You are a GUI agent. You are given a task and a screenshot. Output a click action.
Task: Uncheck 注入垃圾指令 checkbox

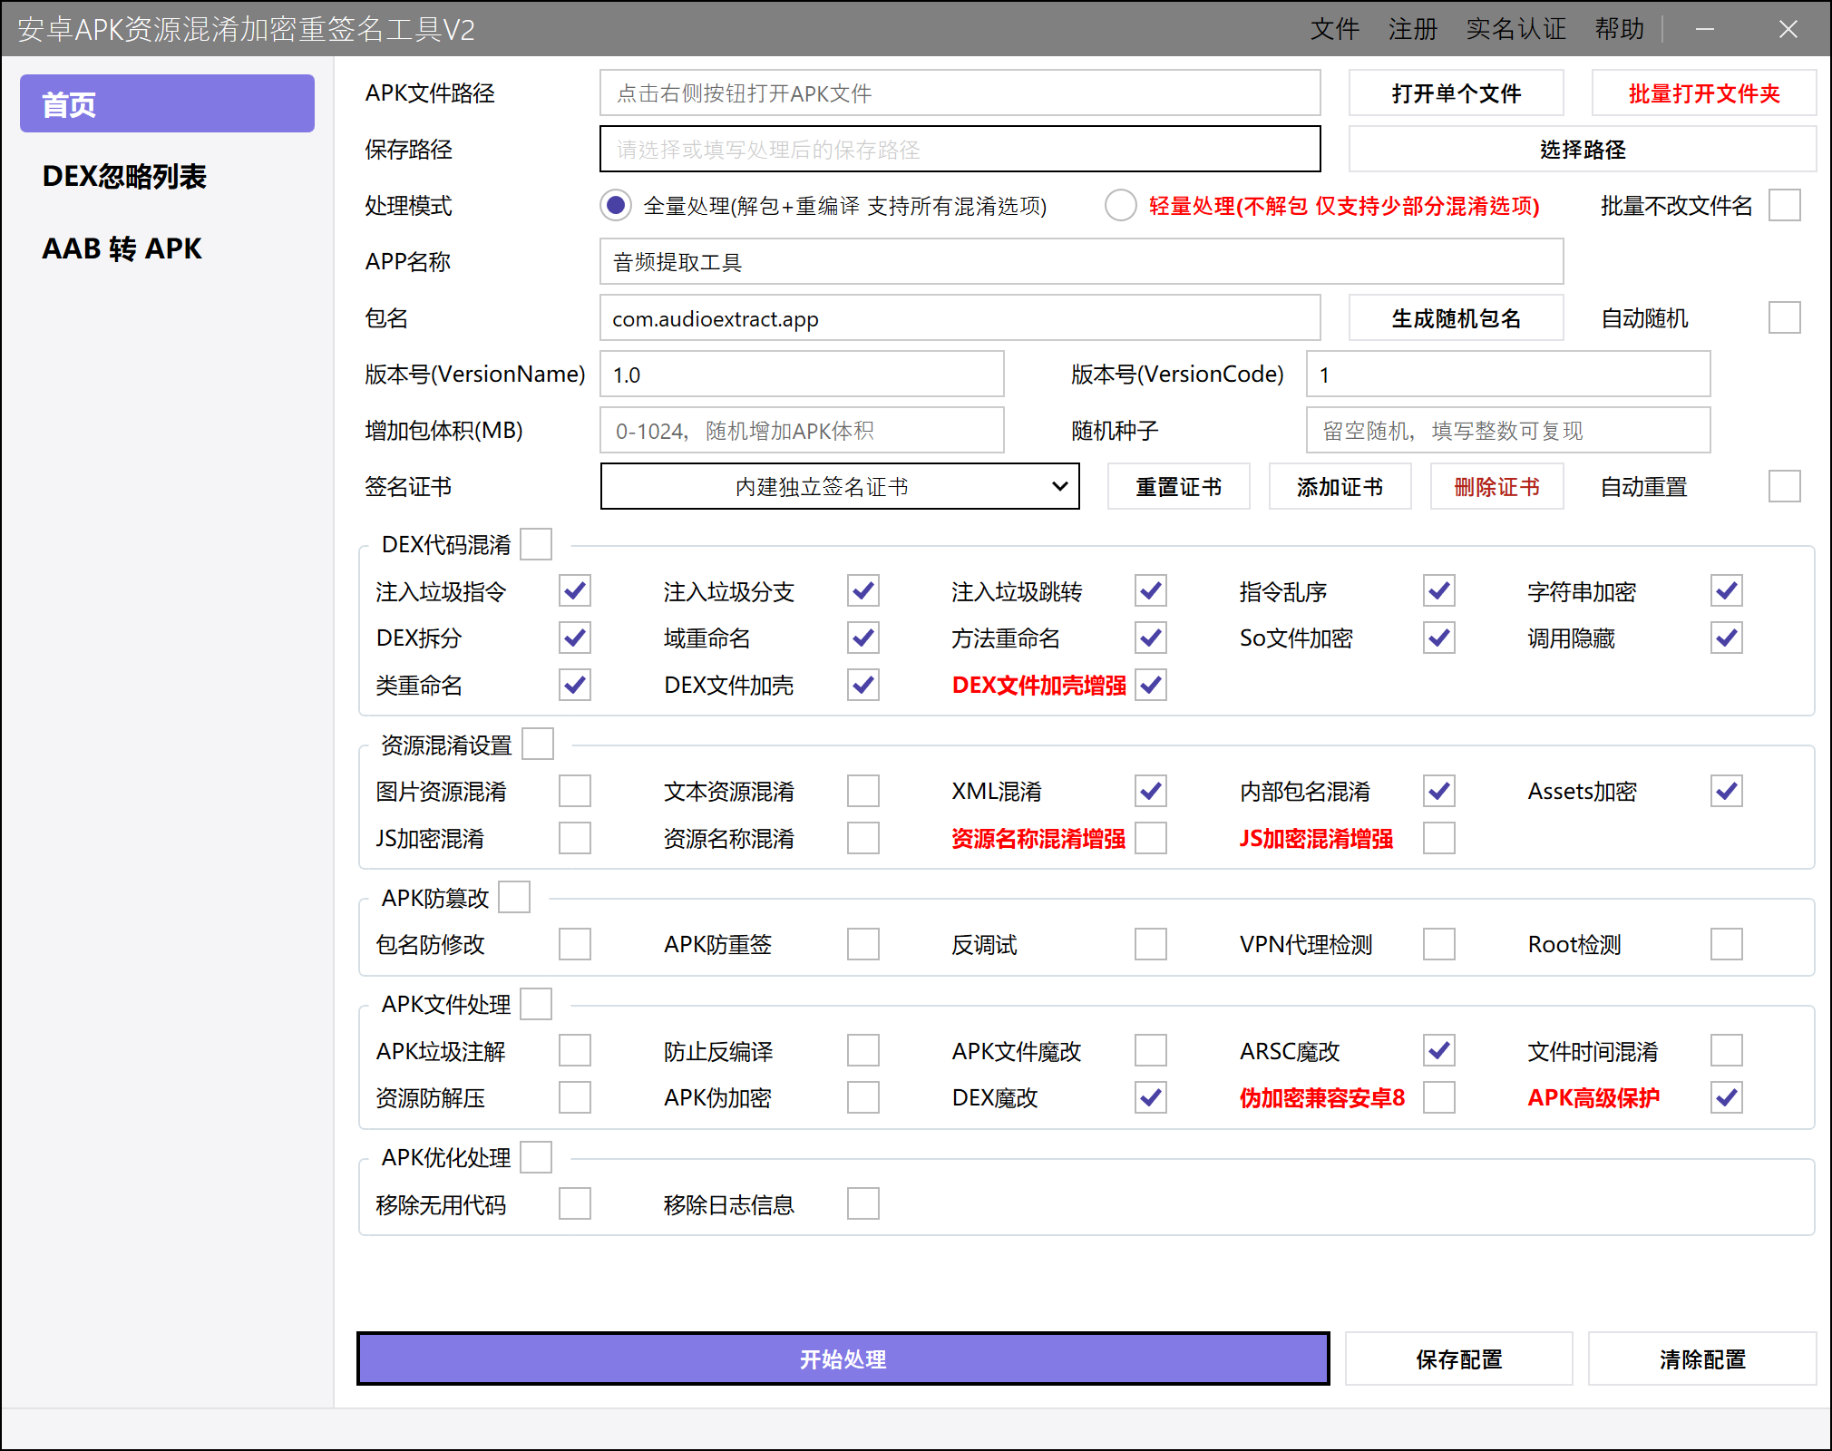(x=574, y=591)
